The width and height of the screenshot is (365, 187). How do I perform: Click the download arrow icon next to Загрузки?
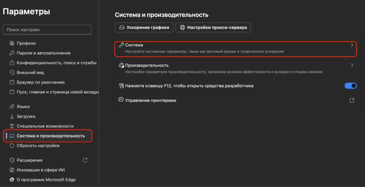(12, 116)
